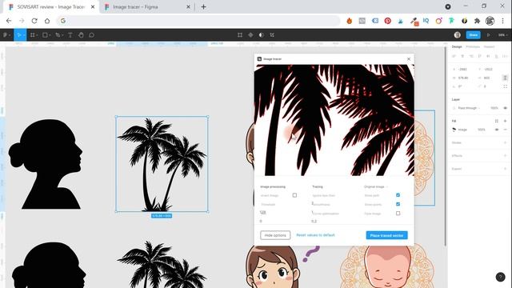This screenshot has height=288, width=512.
Task: Add an Effect with plus icon
Action: pyautogui.click(x=505, y=156)
